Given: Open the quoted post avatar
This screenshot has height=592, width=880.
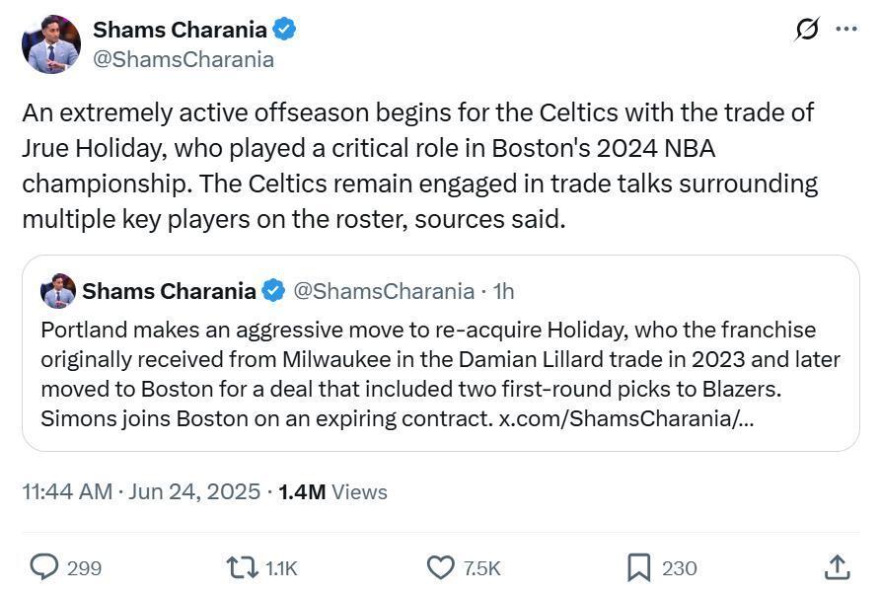Looking at the screenshot, I should click(58, 291).
